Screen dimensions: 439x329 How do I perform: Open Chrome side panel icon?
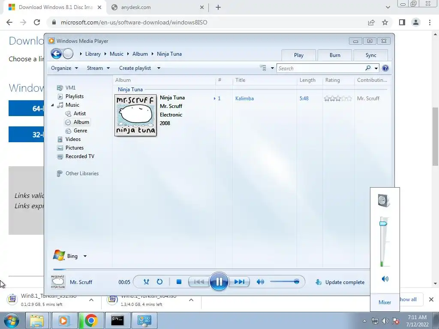tap(402, 22)
